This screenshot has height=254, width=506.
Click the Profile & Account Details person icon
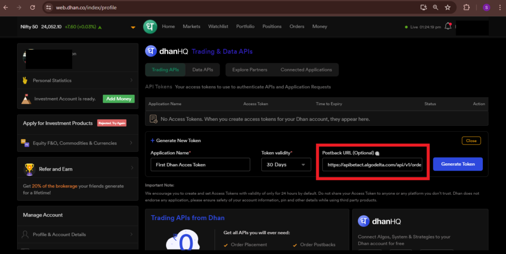click(25, 234)
